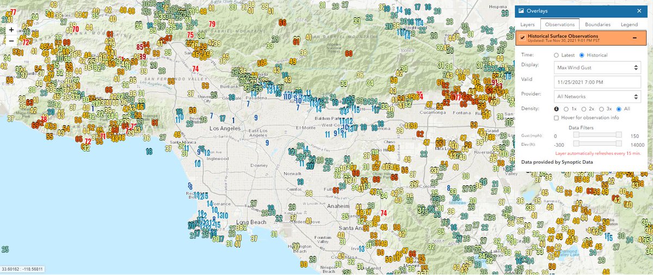Uncheck Historical Surface Observations layer
The image size is (653, 275).
(x=522, y=37)
